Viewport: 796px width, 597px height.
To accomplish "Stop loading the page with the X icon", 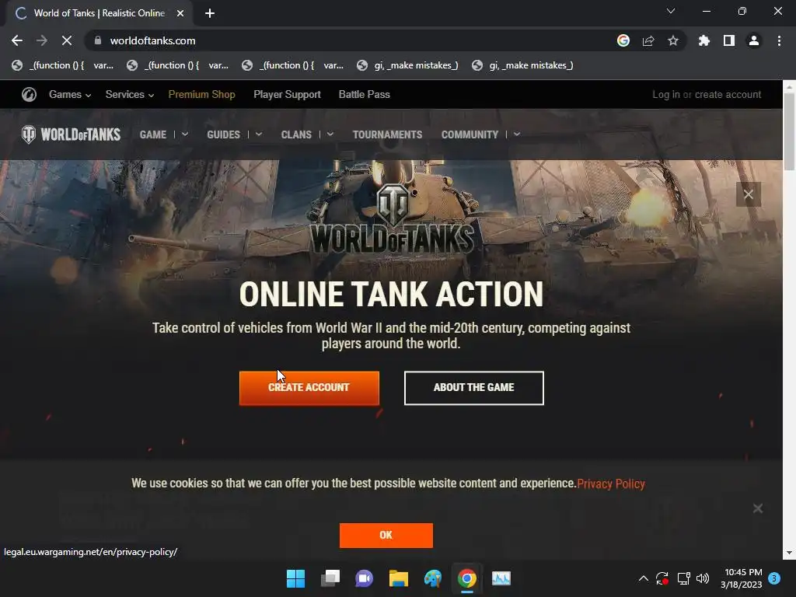I will [67, 40].
